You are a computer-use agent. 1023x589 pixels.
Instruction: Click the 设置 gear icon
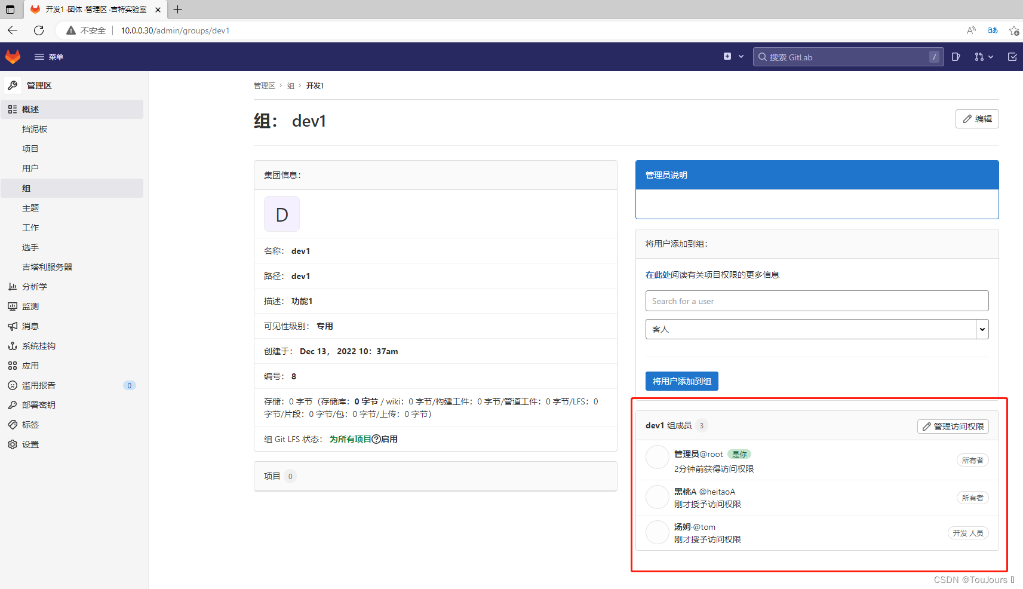click(x=13, y=444)
